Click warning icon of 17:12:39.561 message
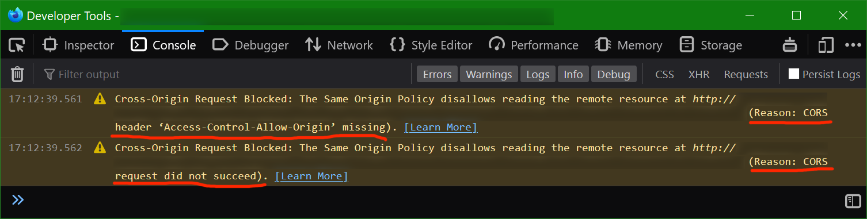The height and width of the screenshot is (219, 867). click(100, 99)
